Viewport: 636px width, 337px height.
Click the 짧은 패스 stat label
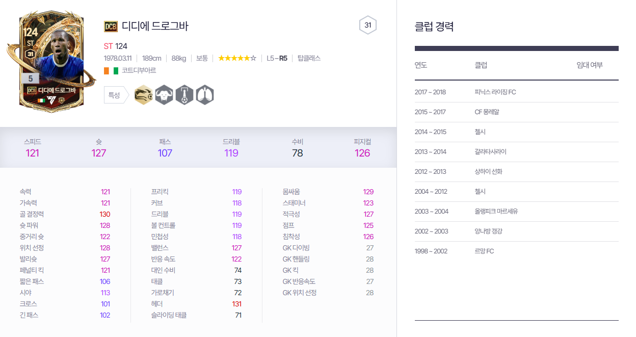[32, 281]
